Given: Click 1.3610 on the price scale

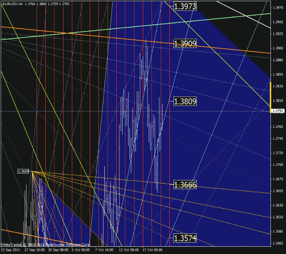Looking at the screenshot, I should point(278,217).
